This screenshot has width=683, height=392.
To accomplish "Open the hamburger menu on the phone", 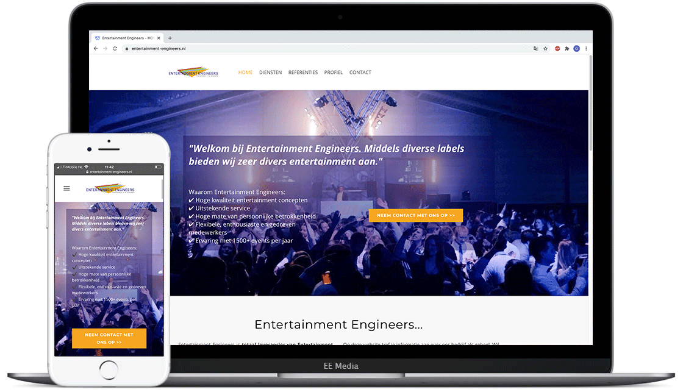I will [66, 188].
